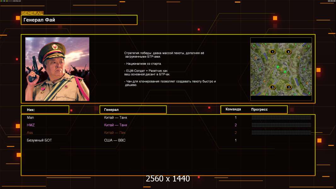The width and height of the screenshot is (336, 189).
Task: Click the green base marker at map center
Action: 278,67
